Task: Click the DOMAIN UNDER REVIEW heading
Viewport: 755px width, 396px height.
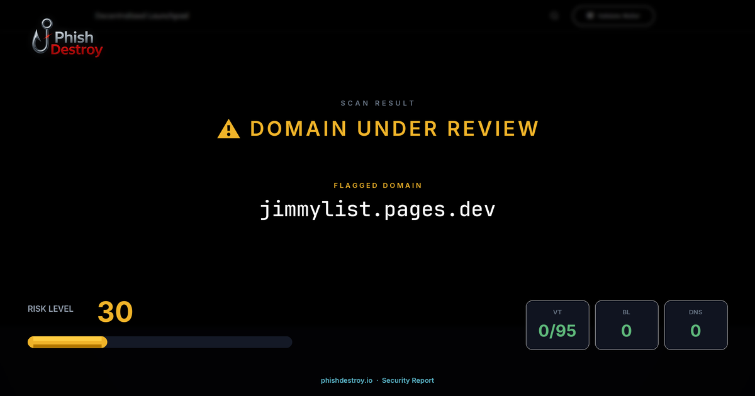Action: point(394,128)
